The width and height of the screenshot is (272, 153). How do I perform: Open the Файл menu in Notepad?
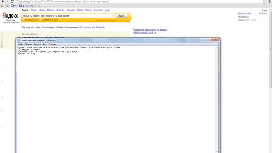(x=20, y=44)
